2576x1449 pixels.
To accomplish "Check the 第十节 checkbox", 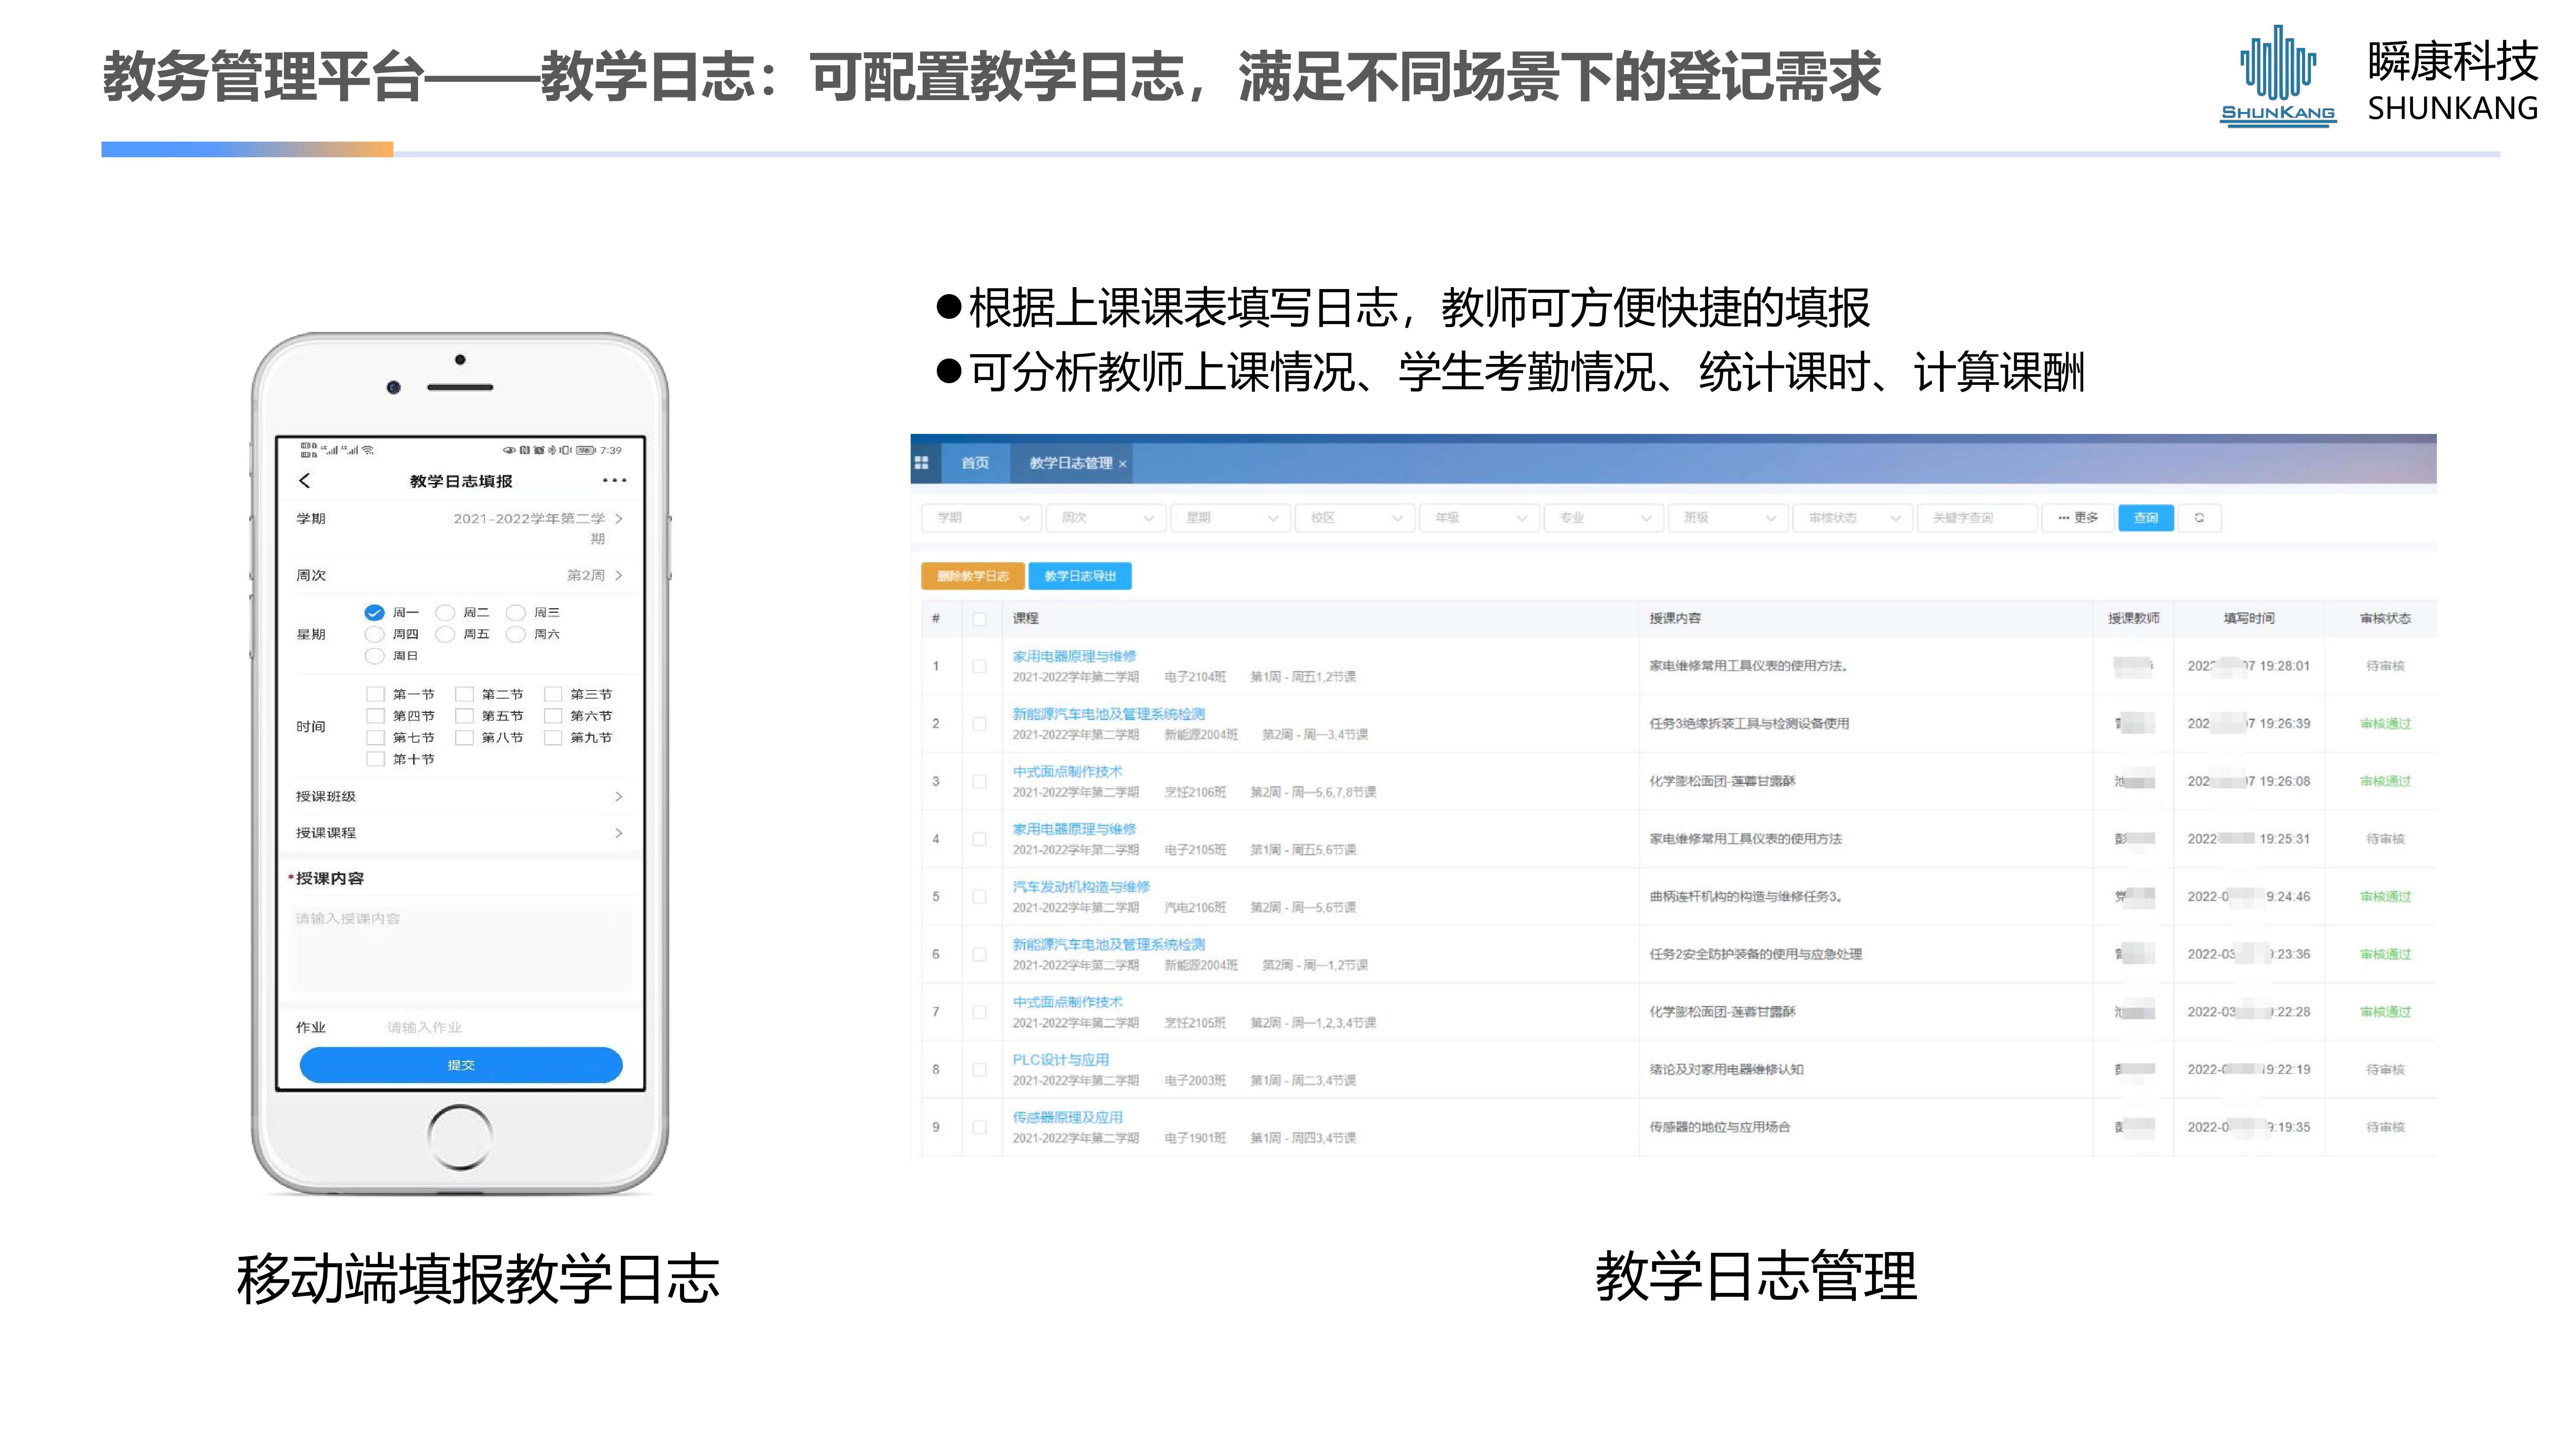I will pos(376,759).
